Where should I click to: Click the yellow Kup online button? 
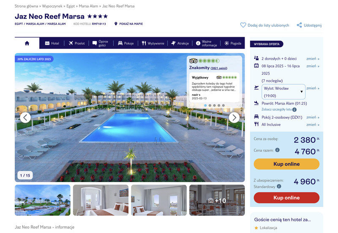click(286, 164)
